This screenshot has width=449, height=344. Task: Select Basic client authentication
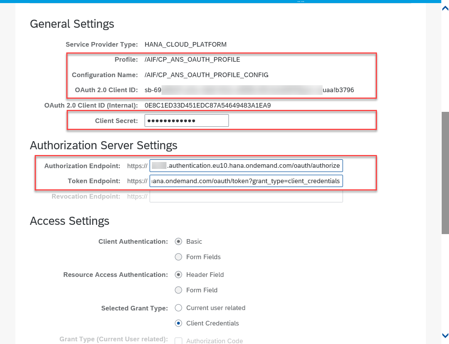tap(178, 241)
